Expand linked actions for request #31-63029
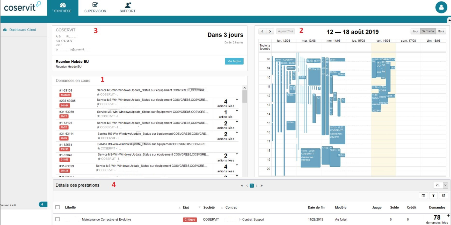 (237, 165)
